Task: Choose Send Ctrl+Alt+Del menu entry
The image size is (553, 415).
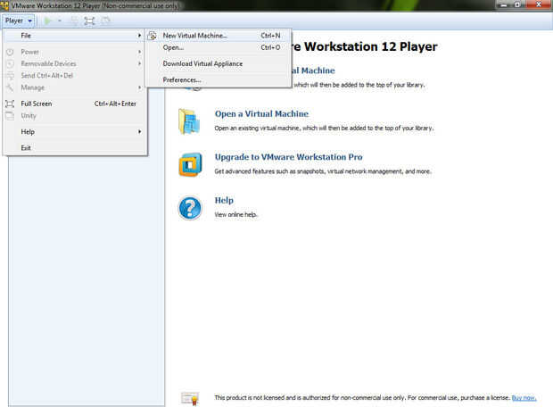Action: 75,76
